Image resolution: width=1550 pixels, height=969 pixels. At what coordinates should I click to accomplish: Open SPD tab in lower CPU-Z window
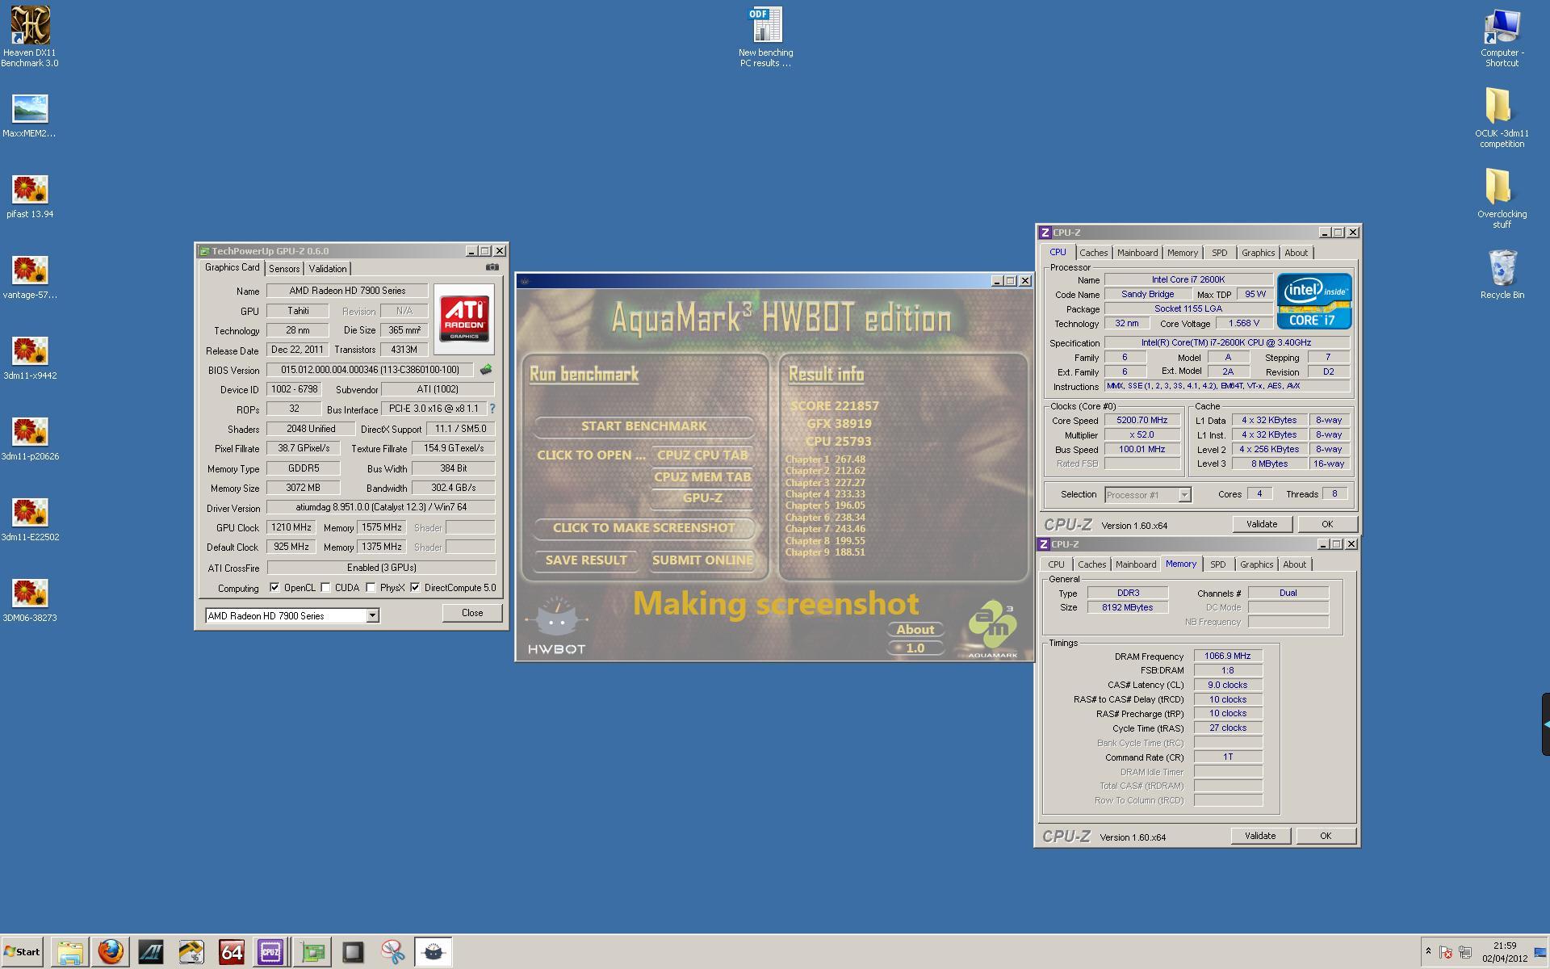click(x=1217, y=564)
